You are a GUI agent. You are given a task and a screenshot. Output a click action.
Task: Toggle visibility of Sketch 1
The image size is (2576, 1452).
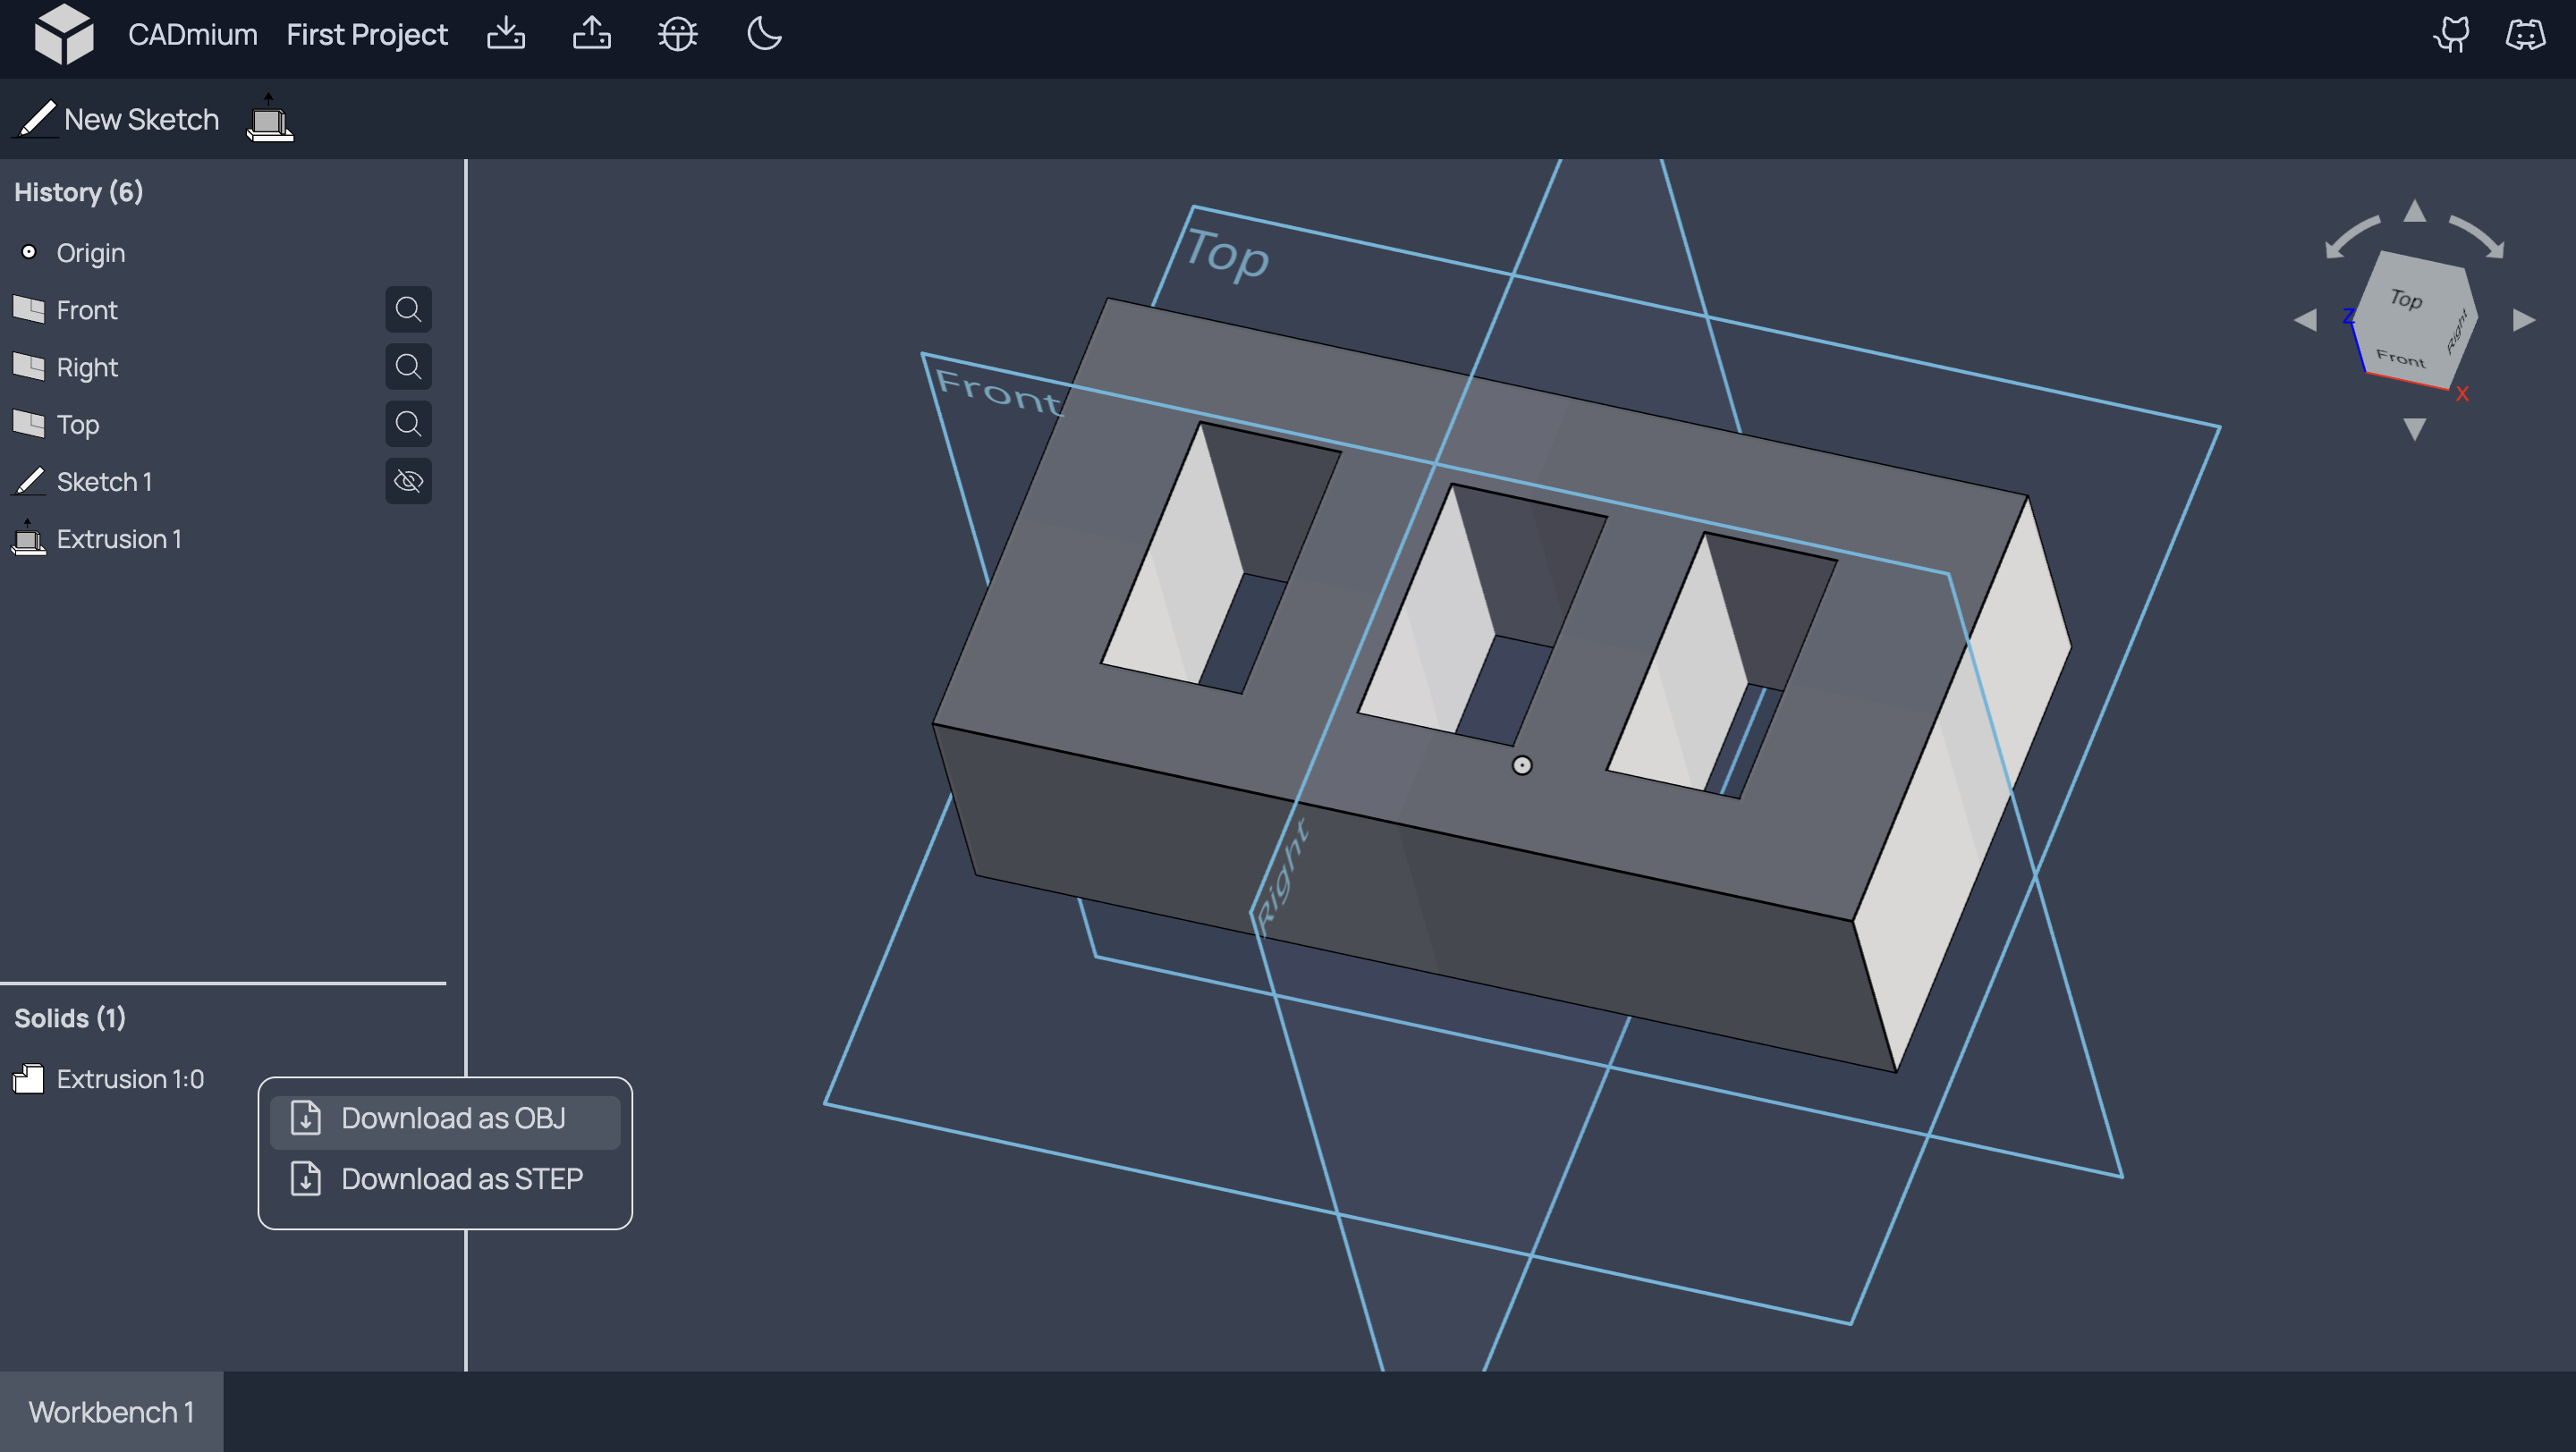(409, 481)
